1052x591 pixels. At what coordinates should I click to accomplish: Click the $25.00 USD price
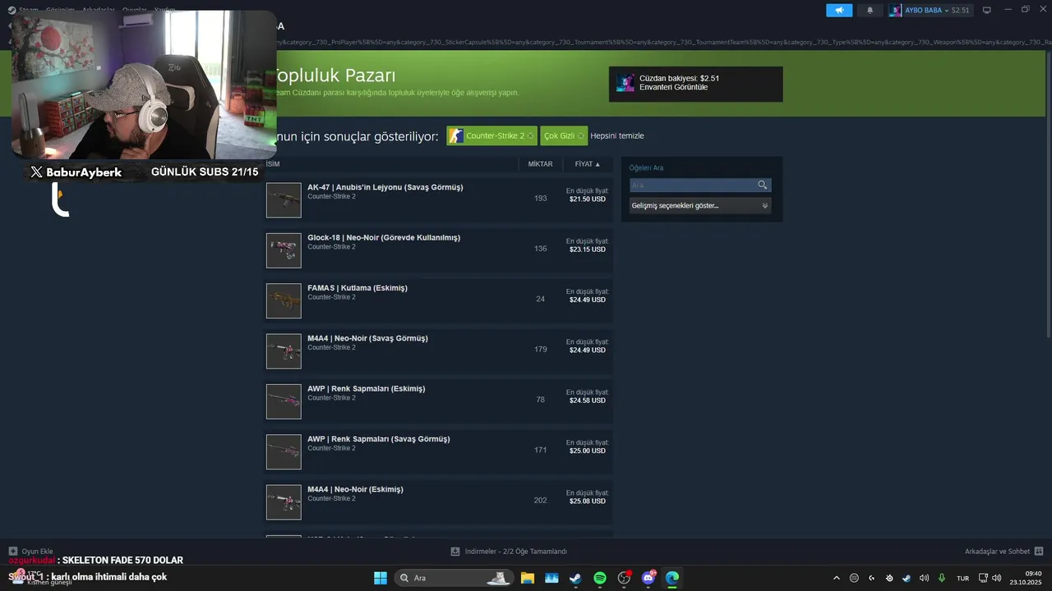click(x=588, y=451)
